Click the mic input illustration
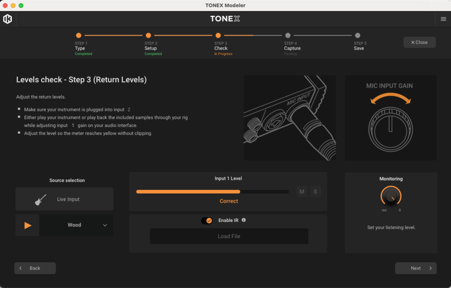Viewport: 451px width, 288px height. 289,118
